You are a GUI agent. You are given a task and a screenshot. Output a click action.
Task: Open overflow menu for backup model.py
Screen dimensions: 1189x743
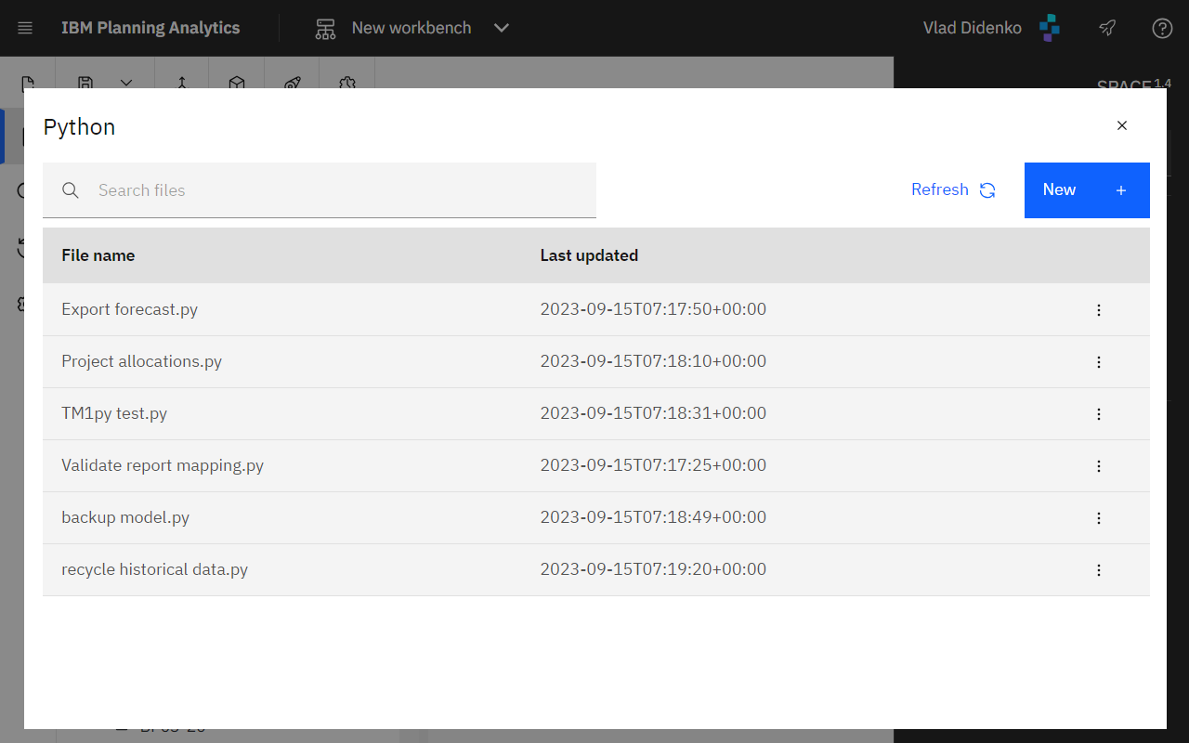1099,518
